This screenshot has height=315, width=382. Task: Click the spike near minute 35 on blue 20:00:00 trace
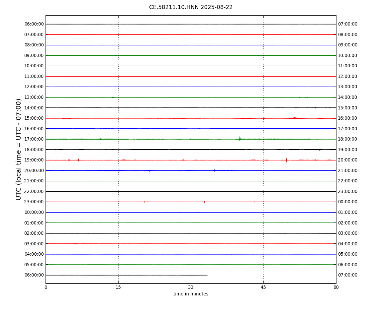point(214,170)
